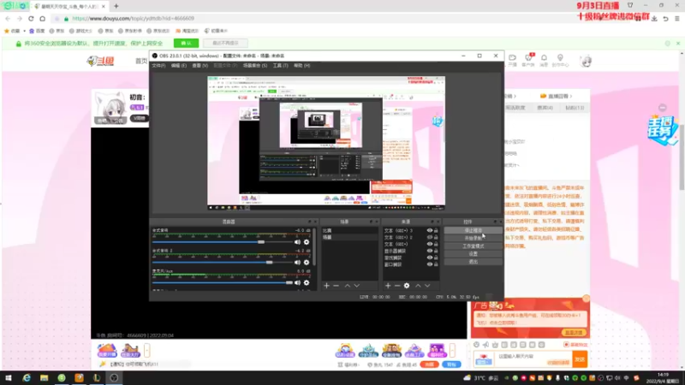Add a new source with plus icon
Screen dimensions: 685x385
[x=388, y=286]
